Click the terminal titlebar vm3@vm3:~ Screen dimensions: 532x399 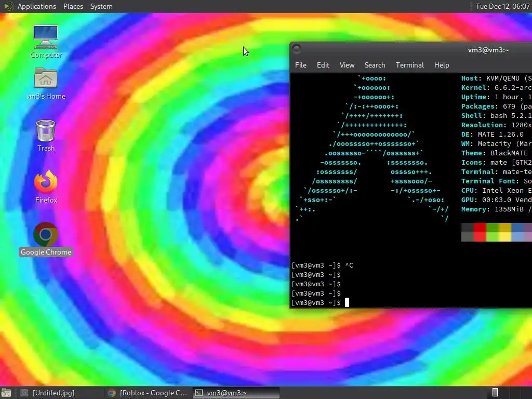(488, 50)
